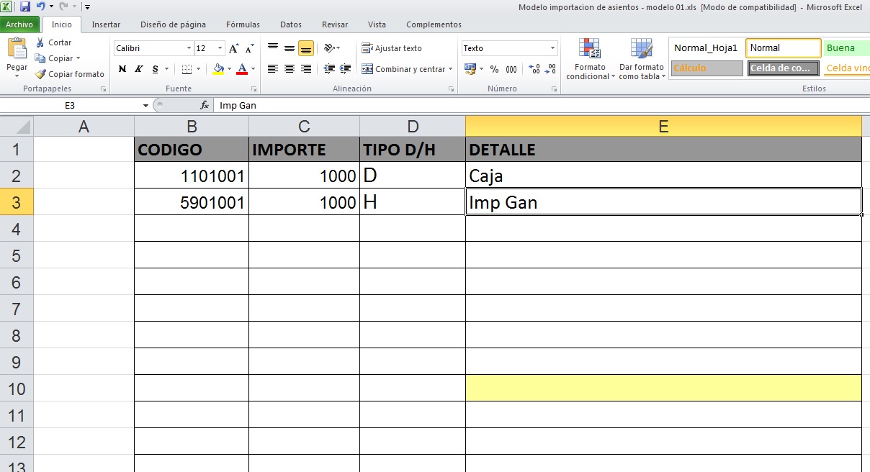Click the Copiar formato paintbrush
Screen dimensions: 870x472
(x=41, y=74)
